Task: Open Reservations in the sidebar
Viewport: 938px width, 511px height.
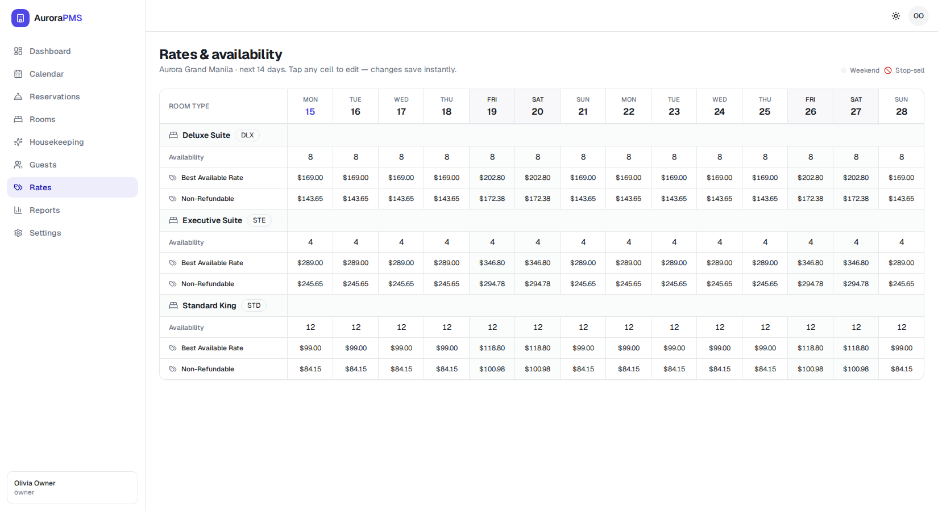Action: tap(72, 97)
